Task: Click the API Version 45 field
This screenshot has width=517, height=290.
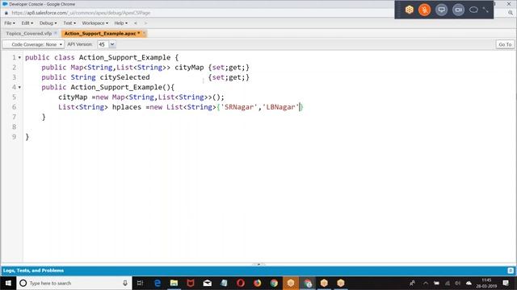Action: pos(103,44)
